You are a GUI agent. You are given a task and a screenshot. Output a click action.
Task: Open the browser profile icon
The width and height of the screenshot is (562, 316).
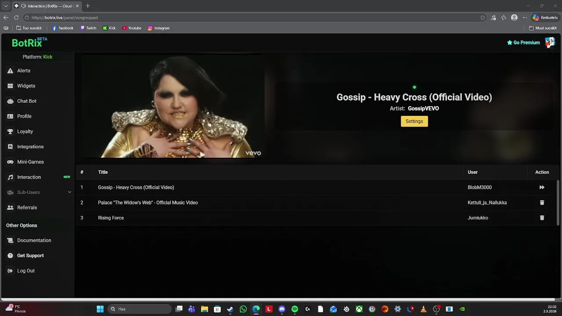(514, 18)
